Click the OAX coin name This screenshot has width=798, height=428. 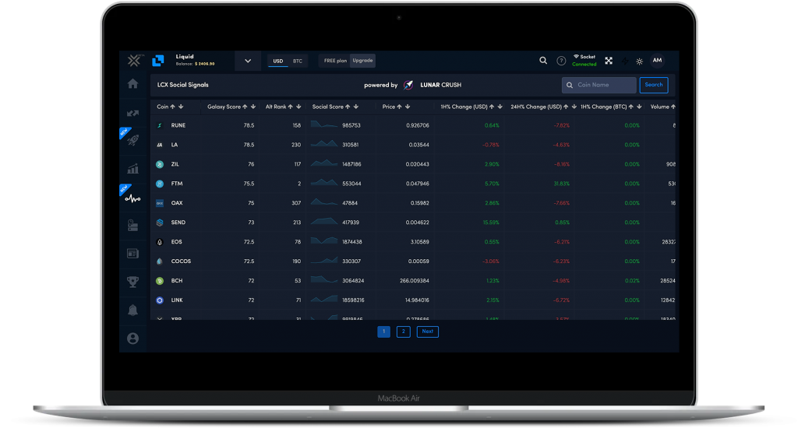pyautogui.click(x=177, y=203)
